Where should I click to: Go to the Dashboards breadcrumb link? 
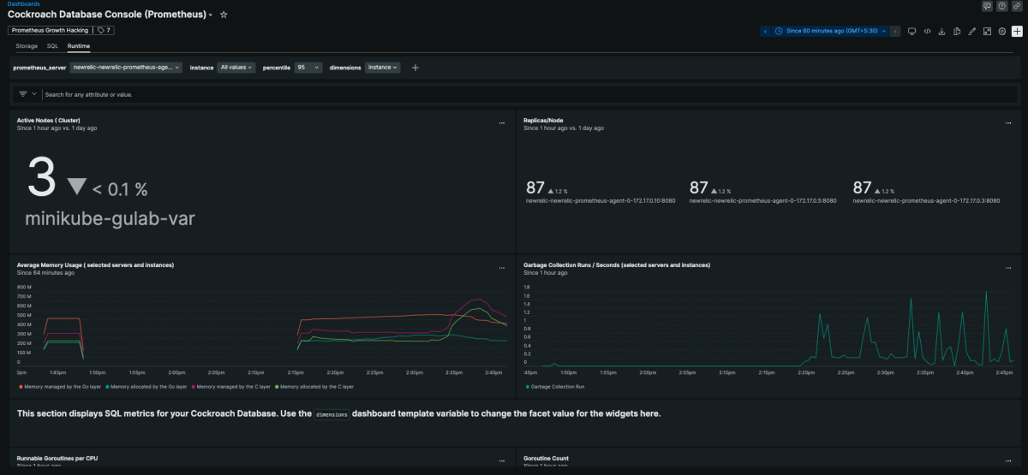pyautogui.click(x=23, y=3)
